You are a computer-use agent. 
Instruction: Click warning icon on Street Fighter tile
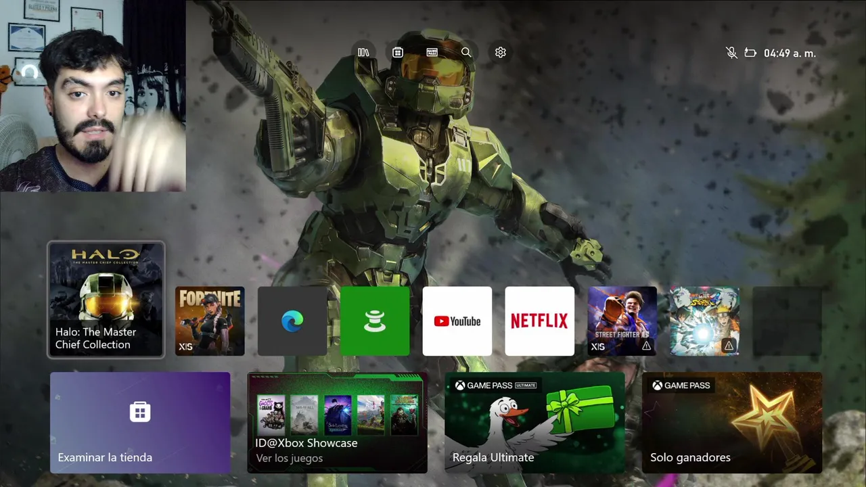point(646,346)
